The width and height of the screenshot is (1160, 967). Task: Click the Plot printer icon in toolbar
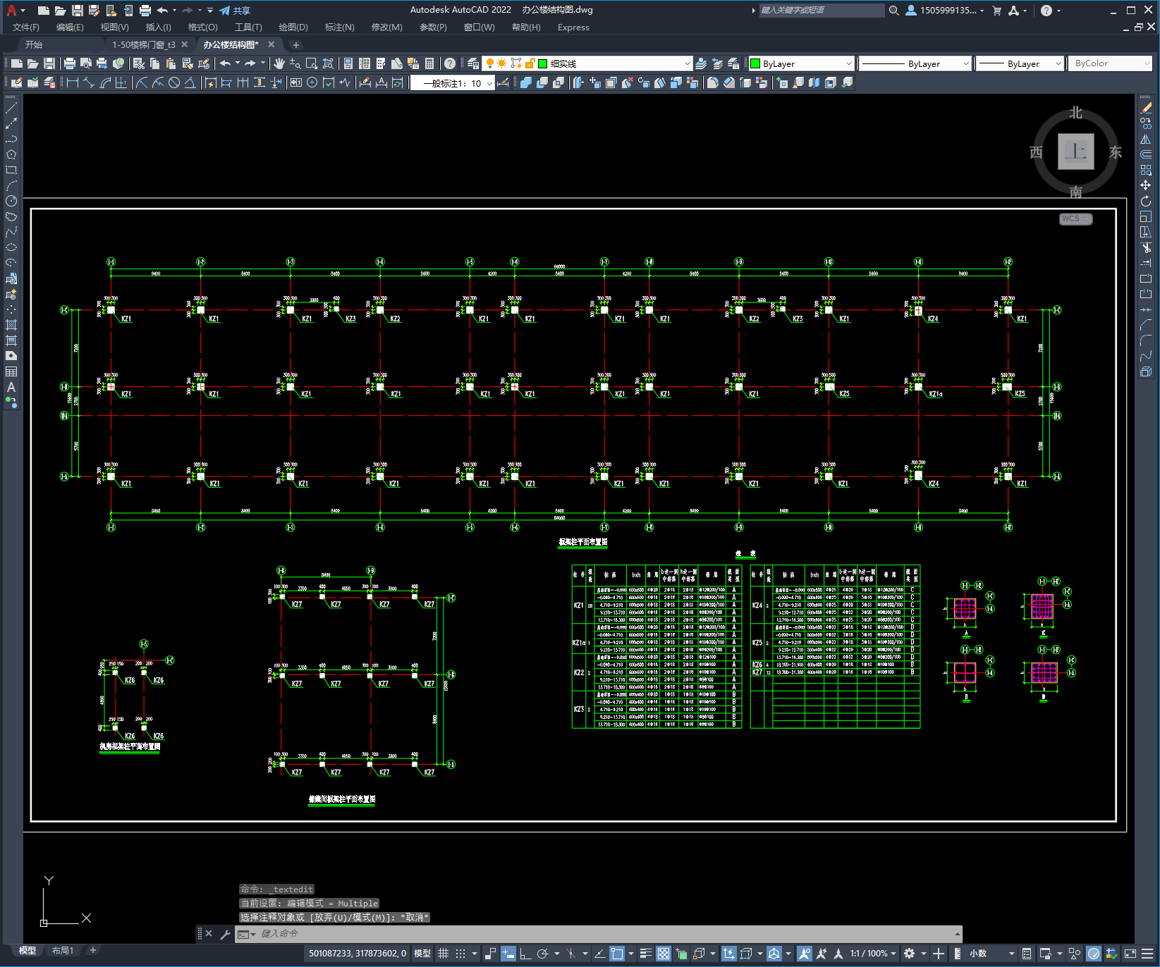point(70,63)
